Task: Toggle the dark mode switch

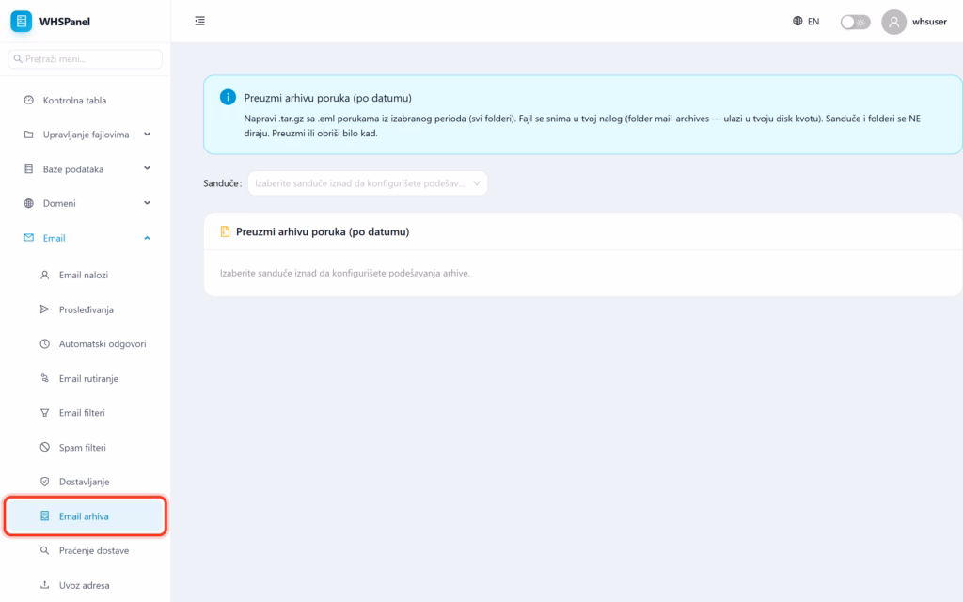Action: (855, 23)
